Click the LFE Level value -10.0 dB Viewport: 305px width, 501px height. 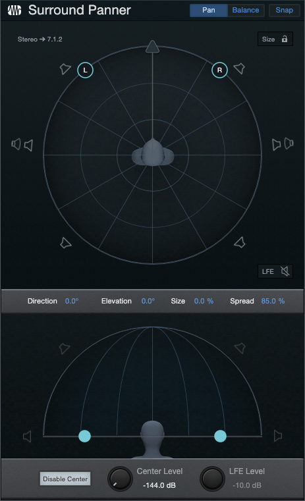click(x=247, y=485)
